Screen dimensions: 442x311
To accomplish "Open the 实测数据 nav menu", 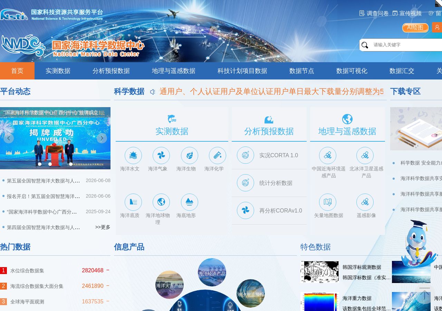I will pos(58,71).
